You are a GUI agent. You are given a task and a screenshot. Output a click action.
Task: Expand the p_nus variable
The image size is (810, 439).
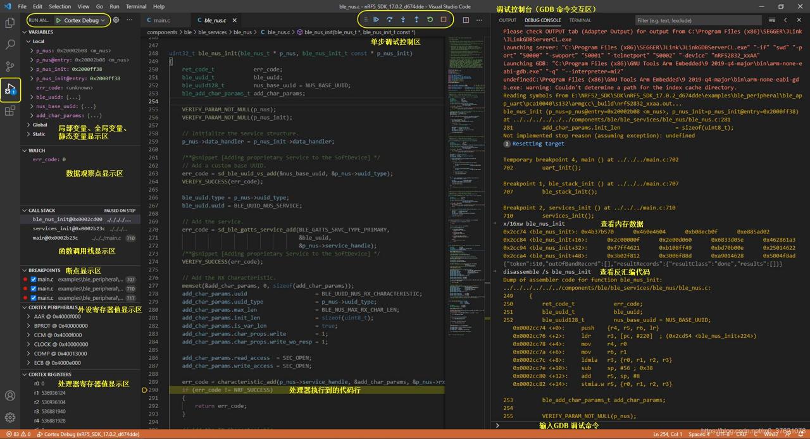pyautogui.click(x=32, y=50)
